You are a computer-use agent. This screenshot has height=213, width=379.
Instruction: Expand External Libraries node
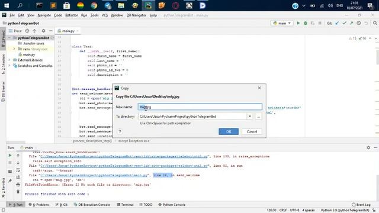click(x=9, y=60)
